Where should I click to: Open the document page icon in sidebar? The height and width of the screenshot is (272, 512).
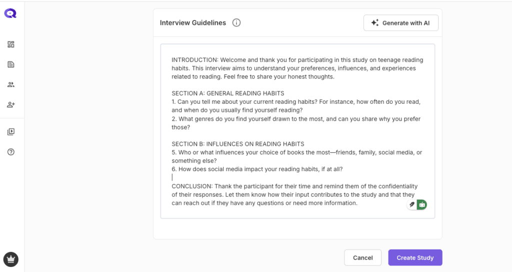11,64
